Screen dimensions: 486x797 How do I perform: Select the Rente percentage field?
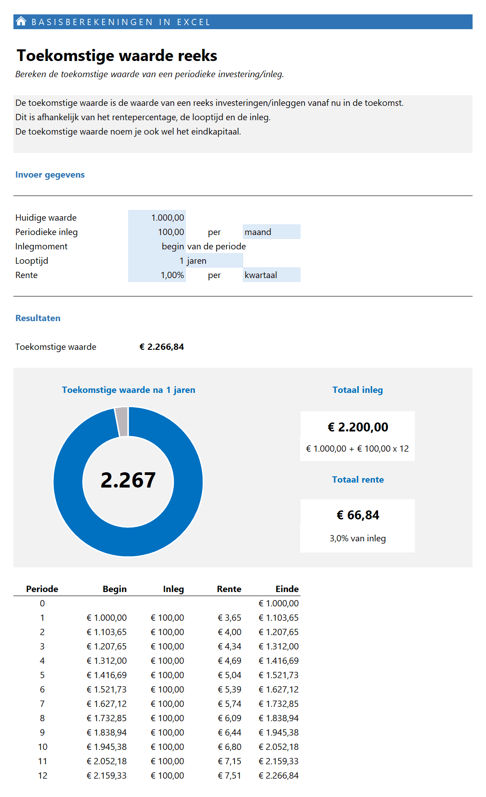coord(157,275)
